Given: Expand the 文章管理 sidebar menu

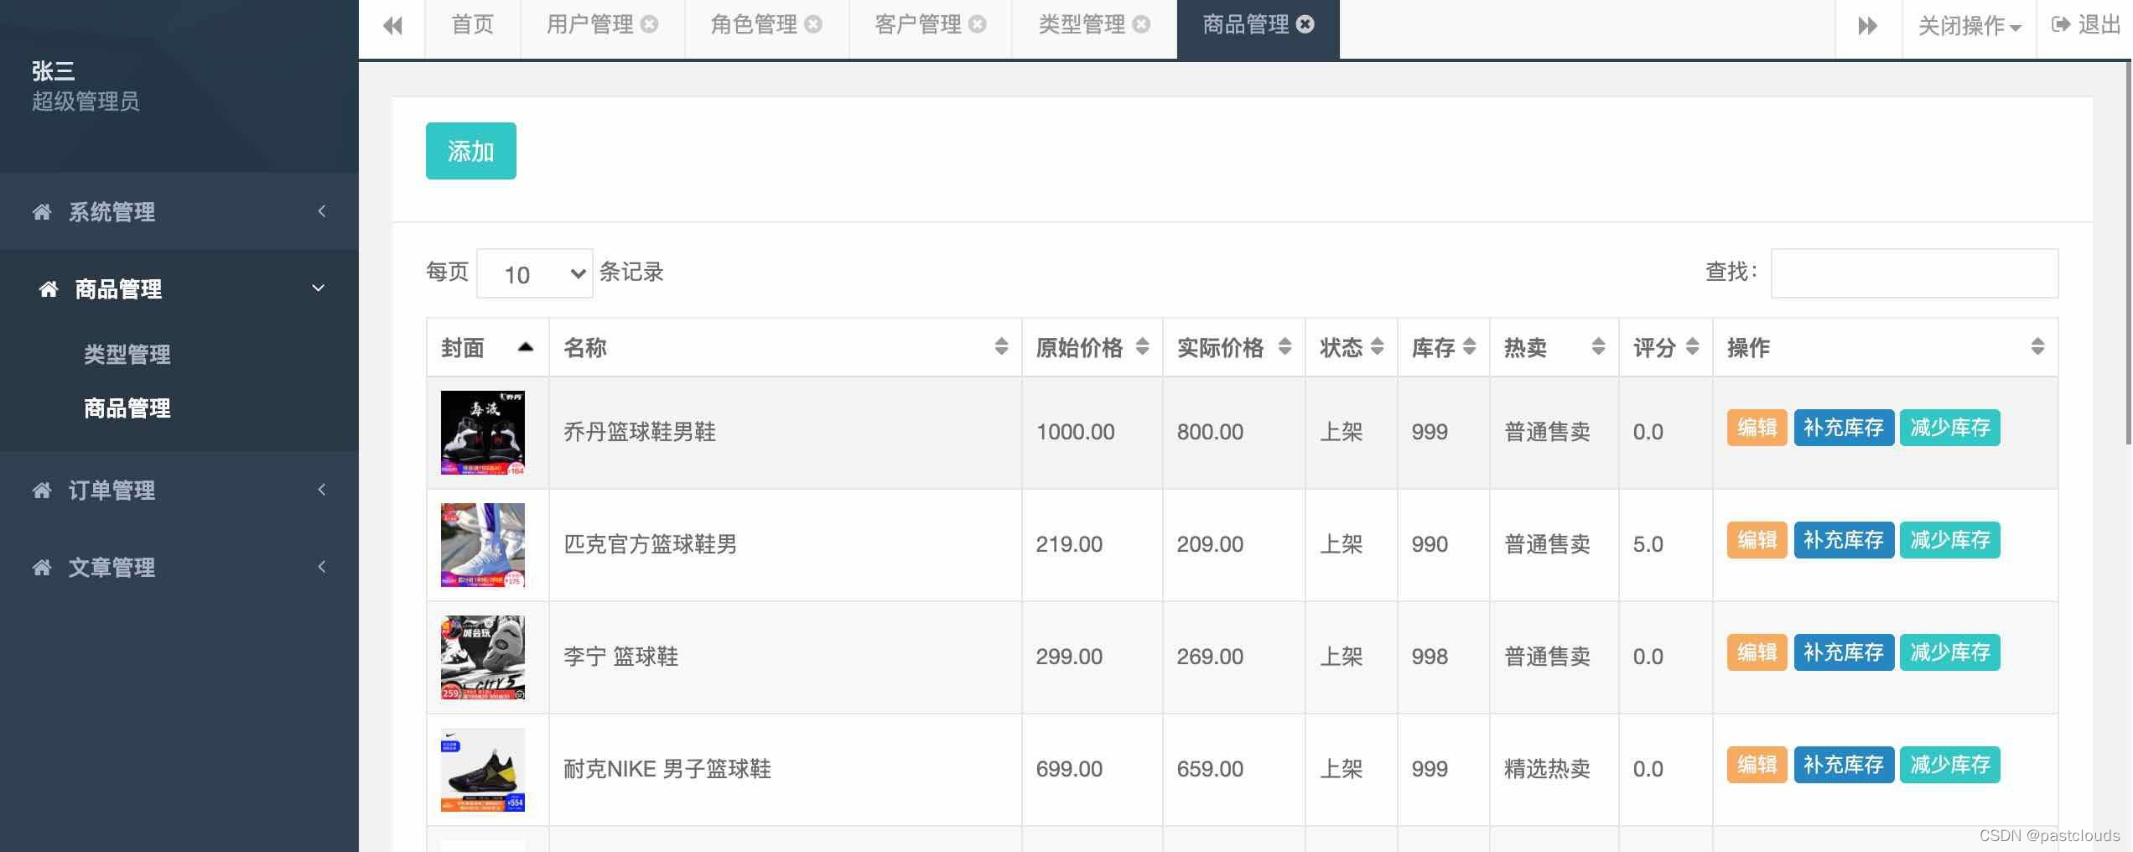Looking at the screenshot, I should (x=179, y=568).
